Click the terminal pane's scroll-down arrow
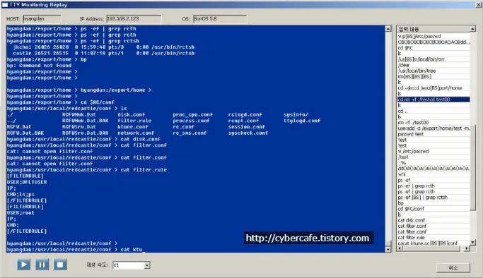Image resolution: width=483 pixels, height=278 pixels. click(388, 250)
